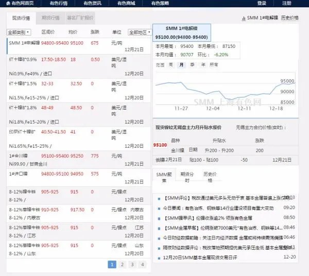Click the price range 94800-95400 cell
Screen dimensions: 309x276
[x=55, y=43]
